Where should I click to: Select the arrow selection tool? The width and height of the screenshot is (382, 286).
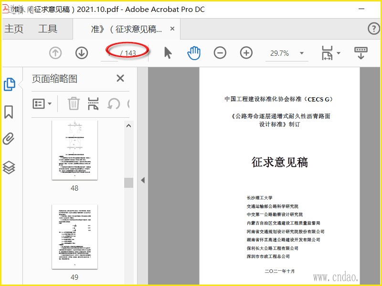click(168, 53)
